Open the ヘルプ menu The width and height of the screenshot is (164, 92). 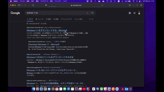(65, 1)
